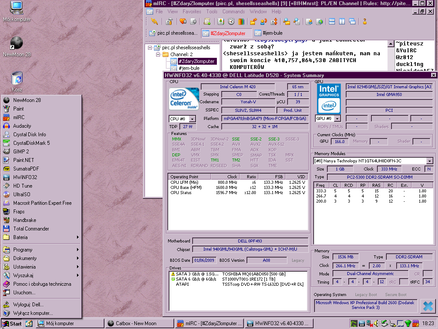Tile mIRC windows vertically
Image resolution: width=438 pixels, height=329 pixels.
coord(342,21)
